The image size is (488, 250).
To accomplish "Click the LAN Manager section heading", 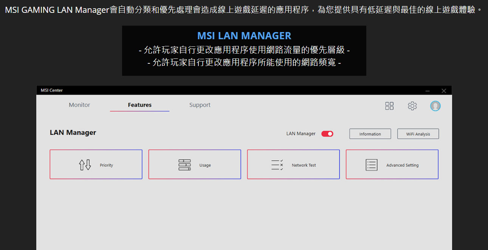I will (x=73, y=132).
